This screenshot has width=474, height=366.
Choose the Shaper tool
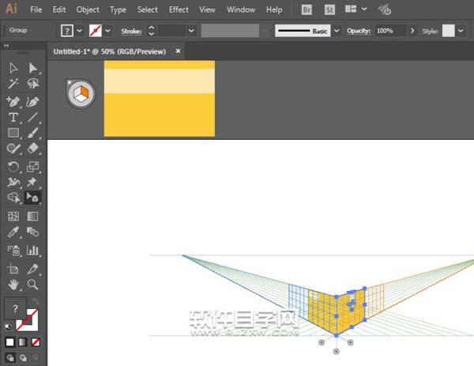tap(13, 148)
